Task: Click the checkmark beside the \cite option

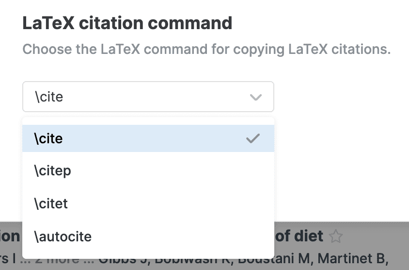Action: point(252,139)
